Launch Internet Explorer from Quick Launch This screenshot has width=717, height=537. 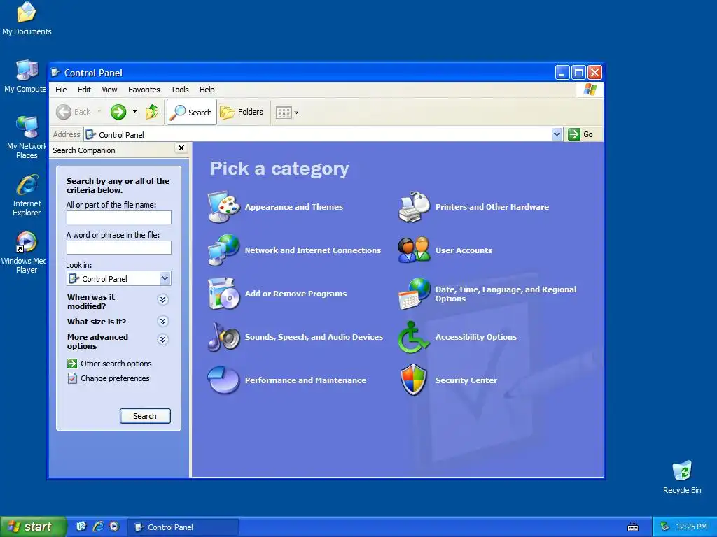tap(98, 527)
